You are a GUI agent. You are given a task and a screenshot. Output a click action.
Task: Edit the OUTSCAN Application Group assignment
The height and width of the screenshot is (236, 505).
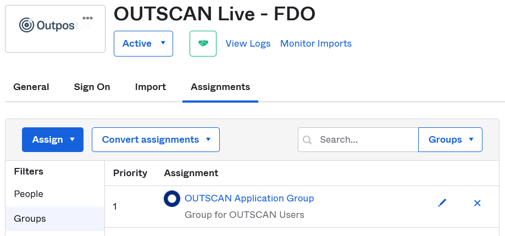point(442,203)
